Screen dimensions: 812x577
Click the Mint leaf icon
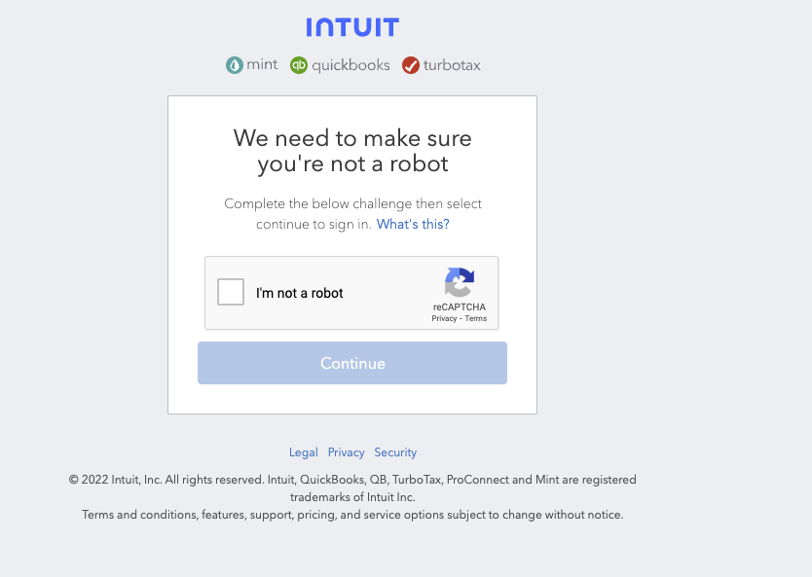(235, 65)
